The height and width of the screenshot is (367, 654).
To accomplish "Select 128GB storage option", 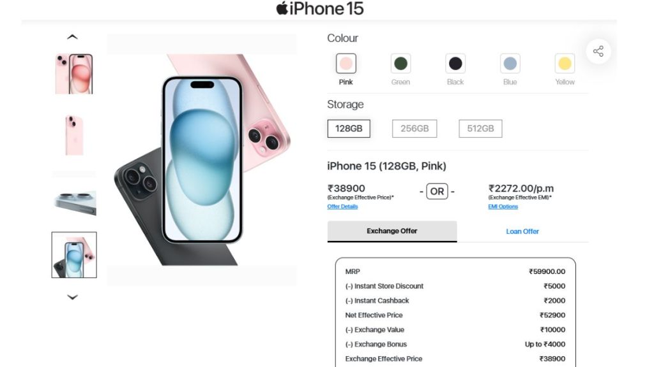I will pos(349,129).
